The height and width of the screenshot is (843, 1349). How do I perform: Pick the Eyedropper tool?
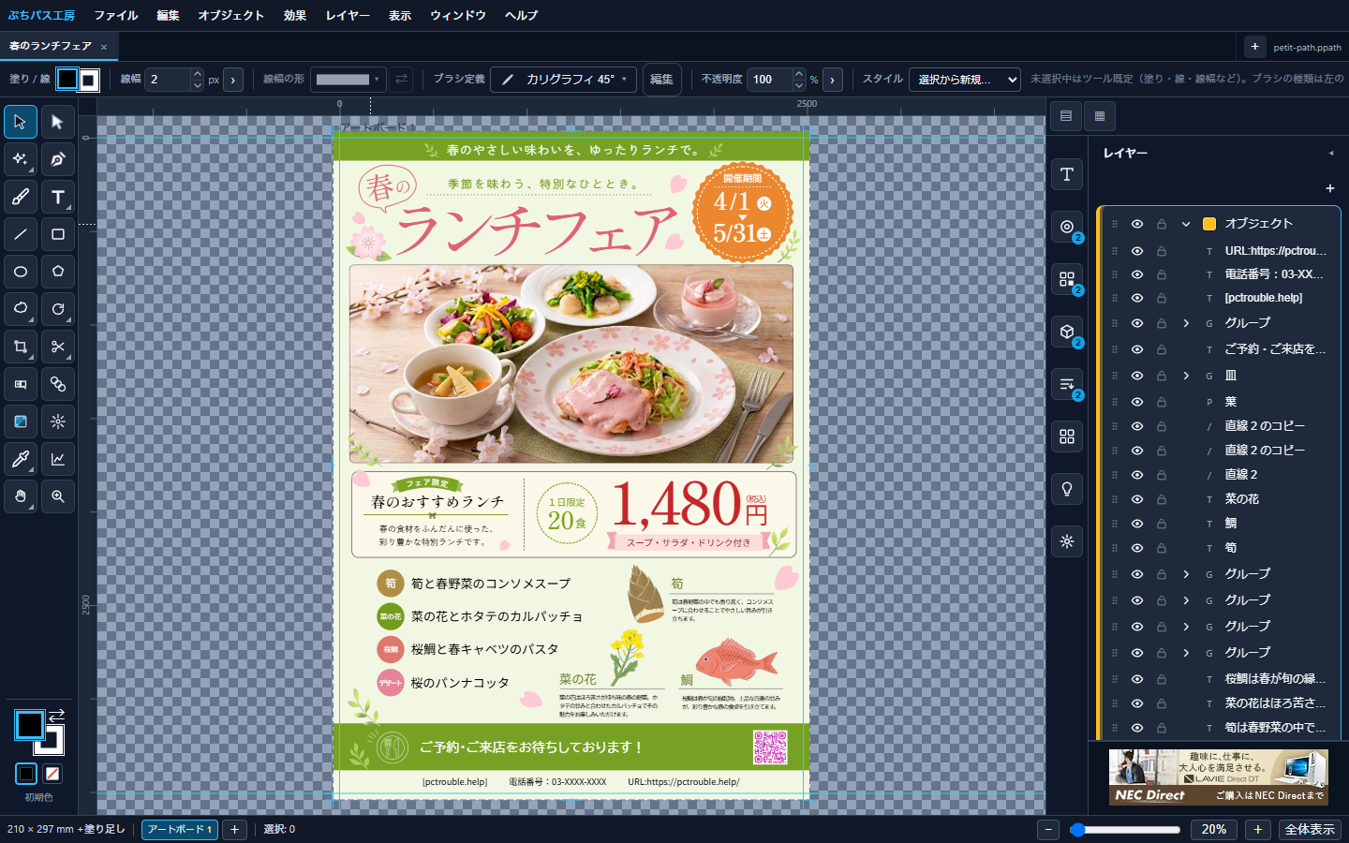pyautogui.click(x=21, y=459)
